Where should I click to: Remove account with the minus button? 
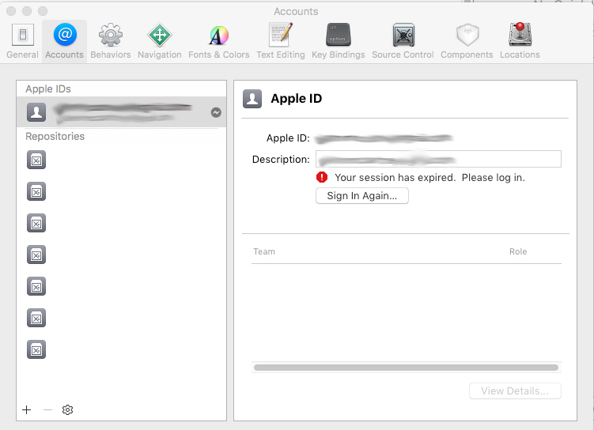47,409
